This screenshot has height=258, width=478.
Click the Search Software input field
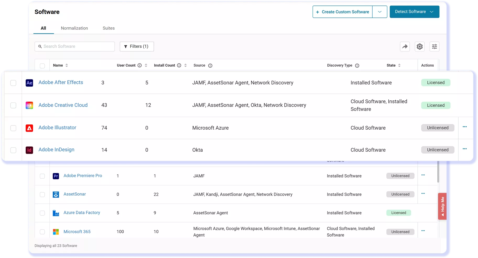click(75, 47)
